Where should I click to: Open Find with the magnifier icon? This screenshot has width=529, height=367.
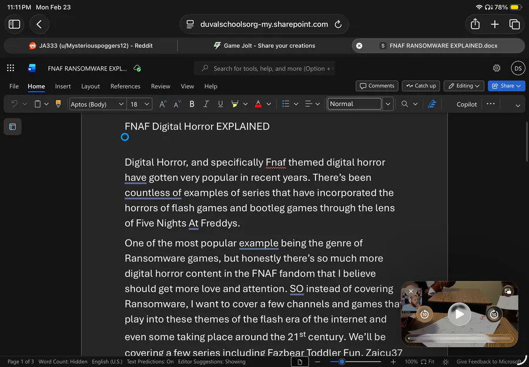tap(404, 104)
